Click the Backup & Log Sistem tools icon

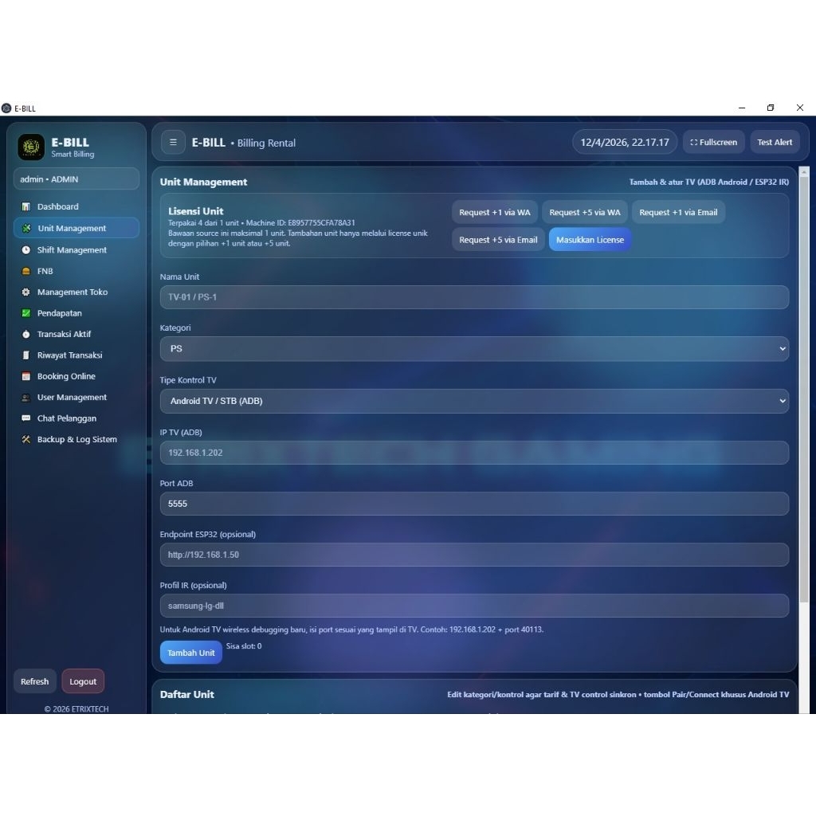pos(25,440)
